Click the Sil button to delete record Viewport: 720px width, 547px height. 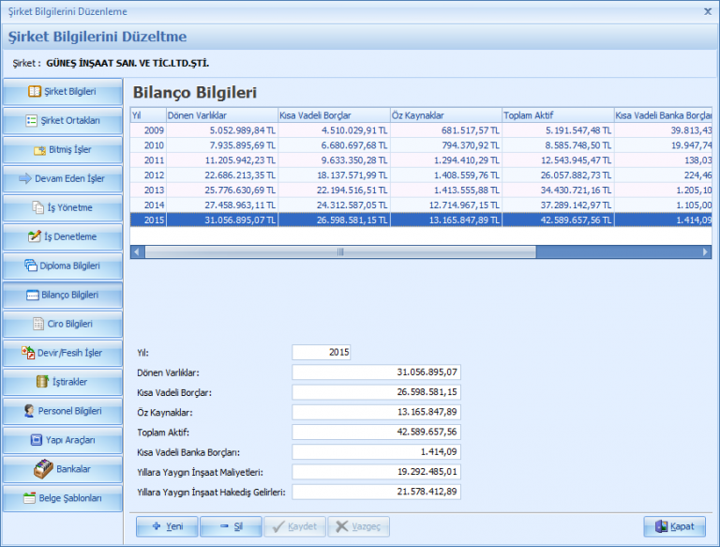230,527
